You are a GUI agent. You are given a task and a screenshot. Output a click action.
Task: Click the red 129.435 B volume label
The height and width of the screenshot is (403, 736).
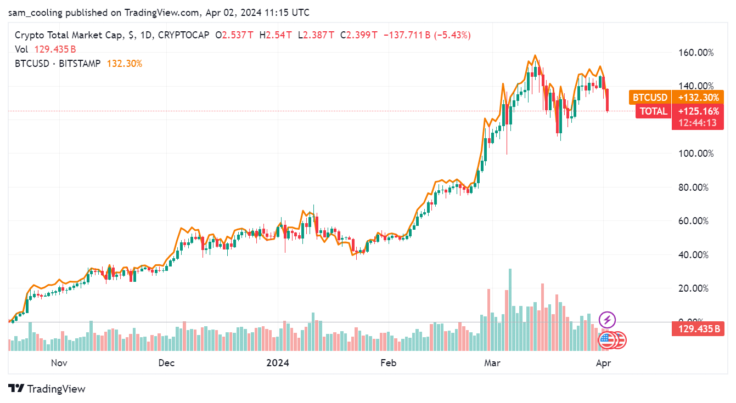coord(698,329)
